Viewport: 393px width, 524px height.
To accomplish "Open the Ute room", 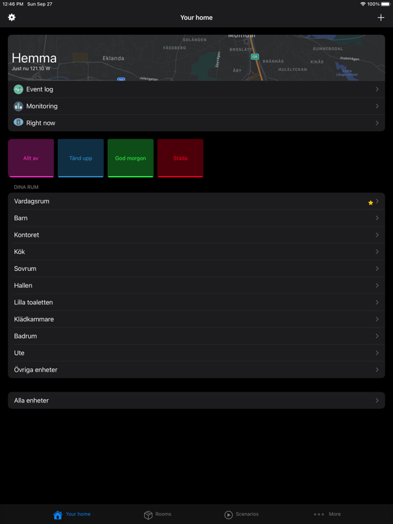I will 196,353.
